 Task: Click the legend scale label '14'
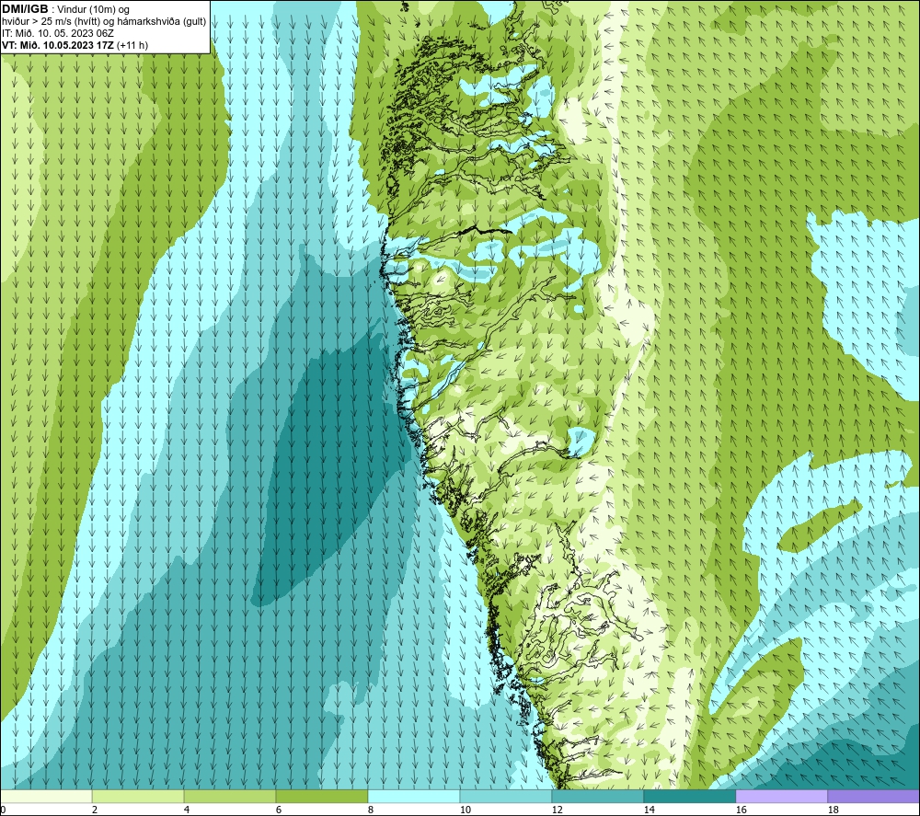pos(649,810)
